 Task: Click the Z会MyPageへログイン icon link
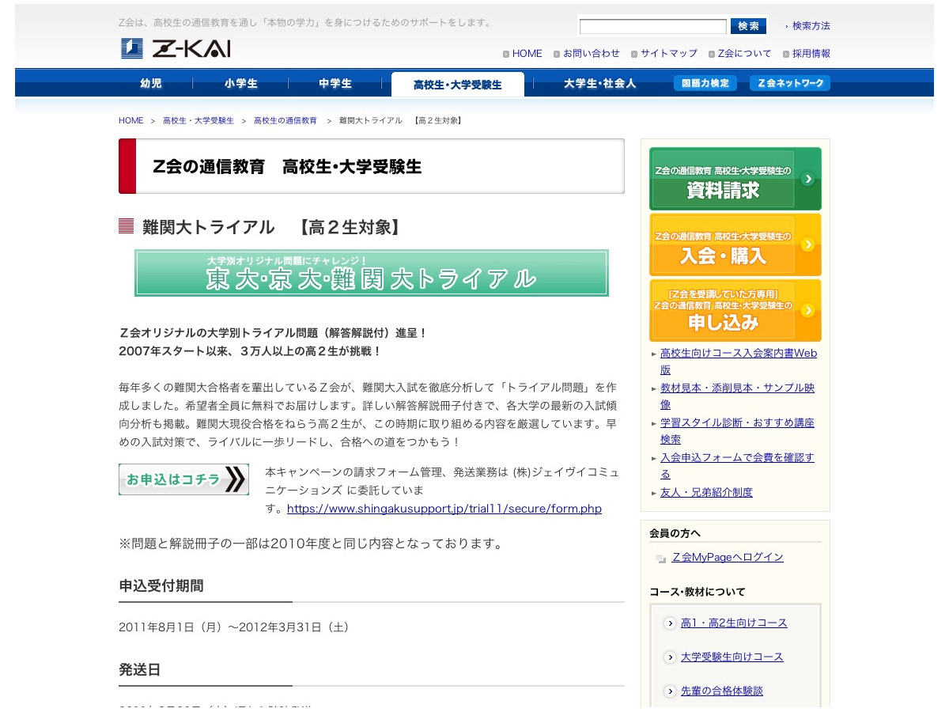(x=727, y=557)
